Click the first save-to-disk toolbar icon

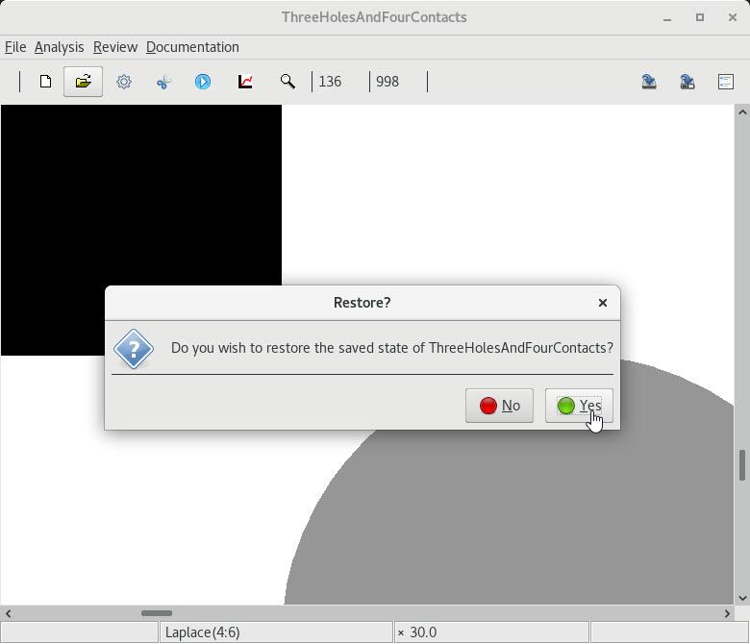click(x=649, y=82)
